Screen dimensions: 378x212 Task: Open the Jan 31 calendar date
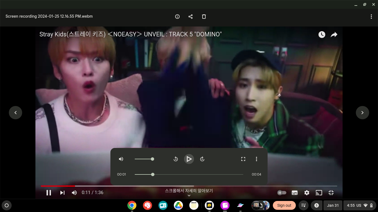click(333, 205)
